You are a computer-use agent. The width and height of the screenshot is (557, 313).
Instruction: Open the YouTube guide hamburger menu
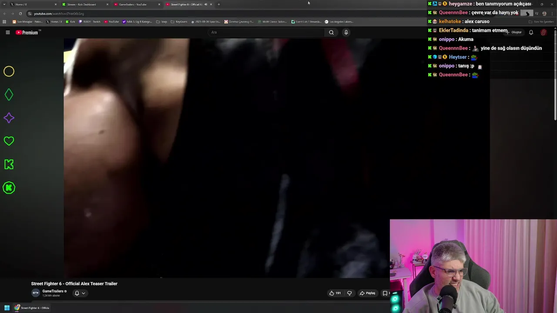click(x=8, y=32)
